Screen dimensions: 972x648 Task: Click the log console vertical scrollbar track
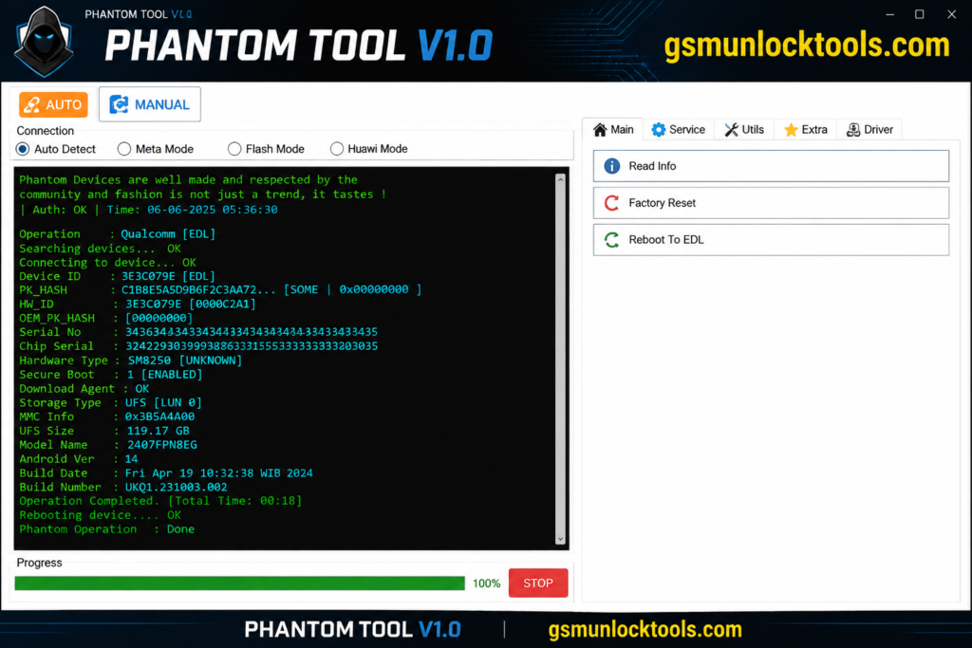coord(560,360)
